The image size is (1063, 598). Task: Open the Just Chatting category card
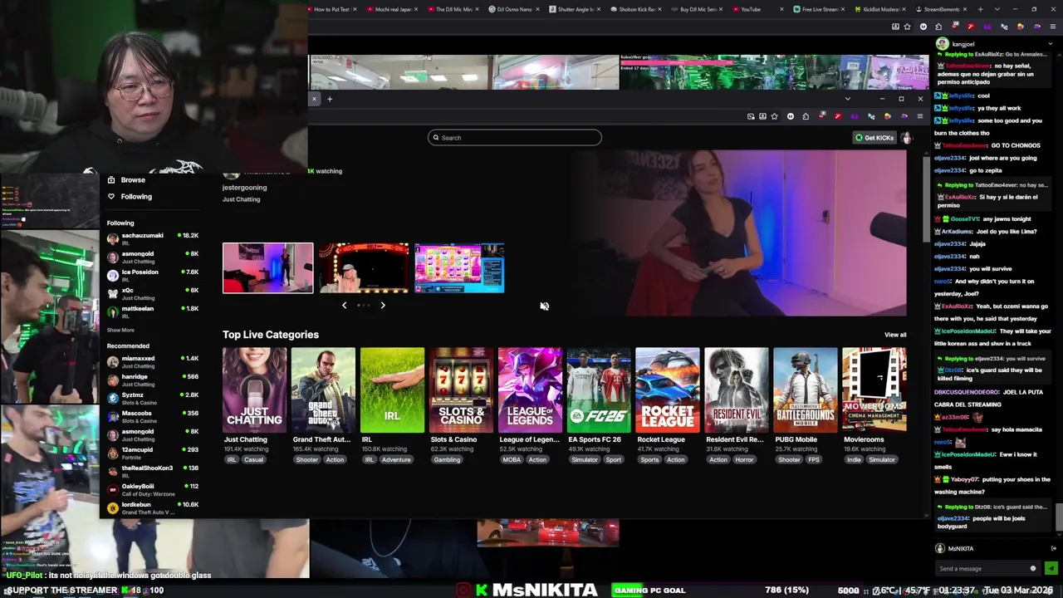coord(254,390)
